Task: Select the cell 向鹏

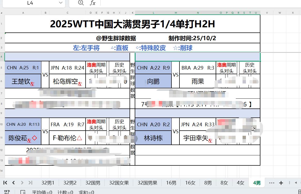Action: tap(153, 81)
